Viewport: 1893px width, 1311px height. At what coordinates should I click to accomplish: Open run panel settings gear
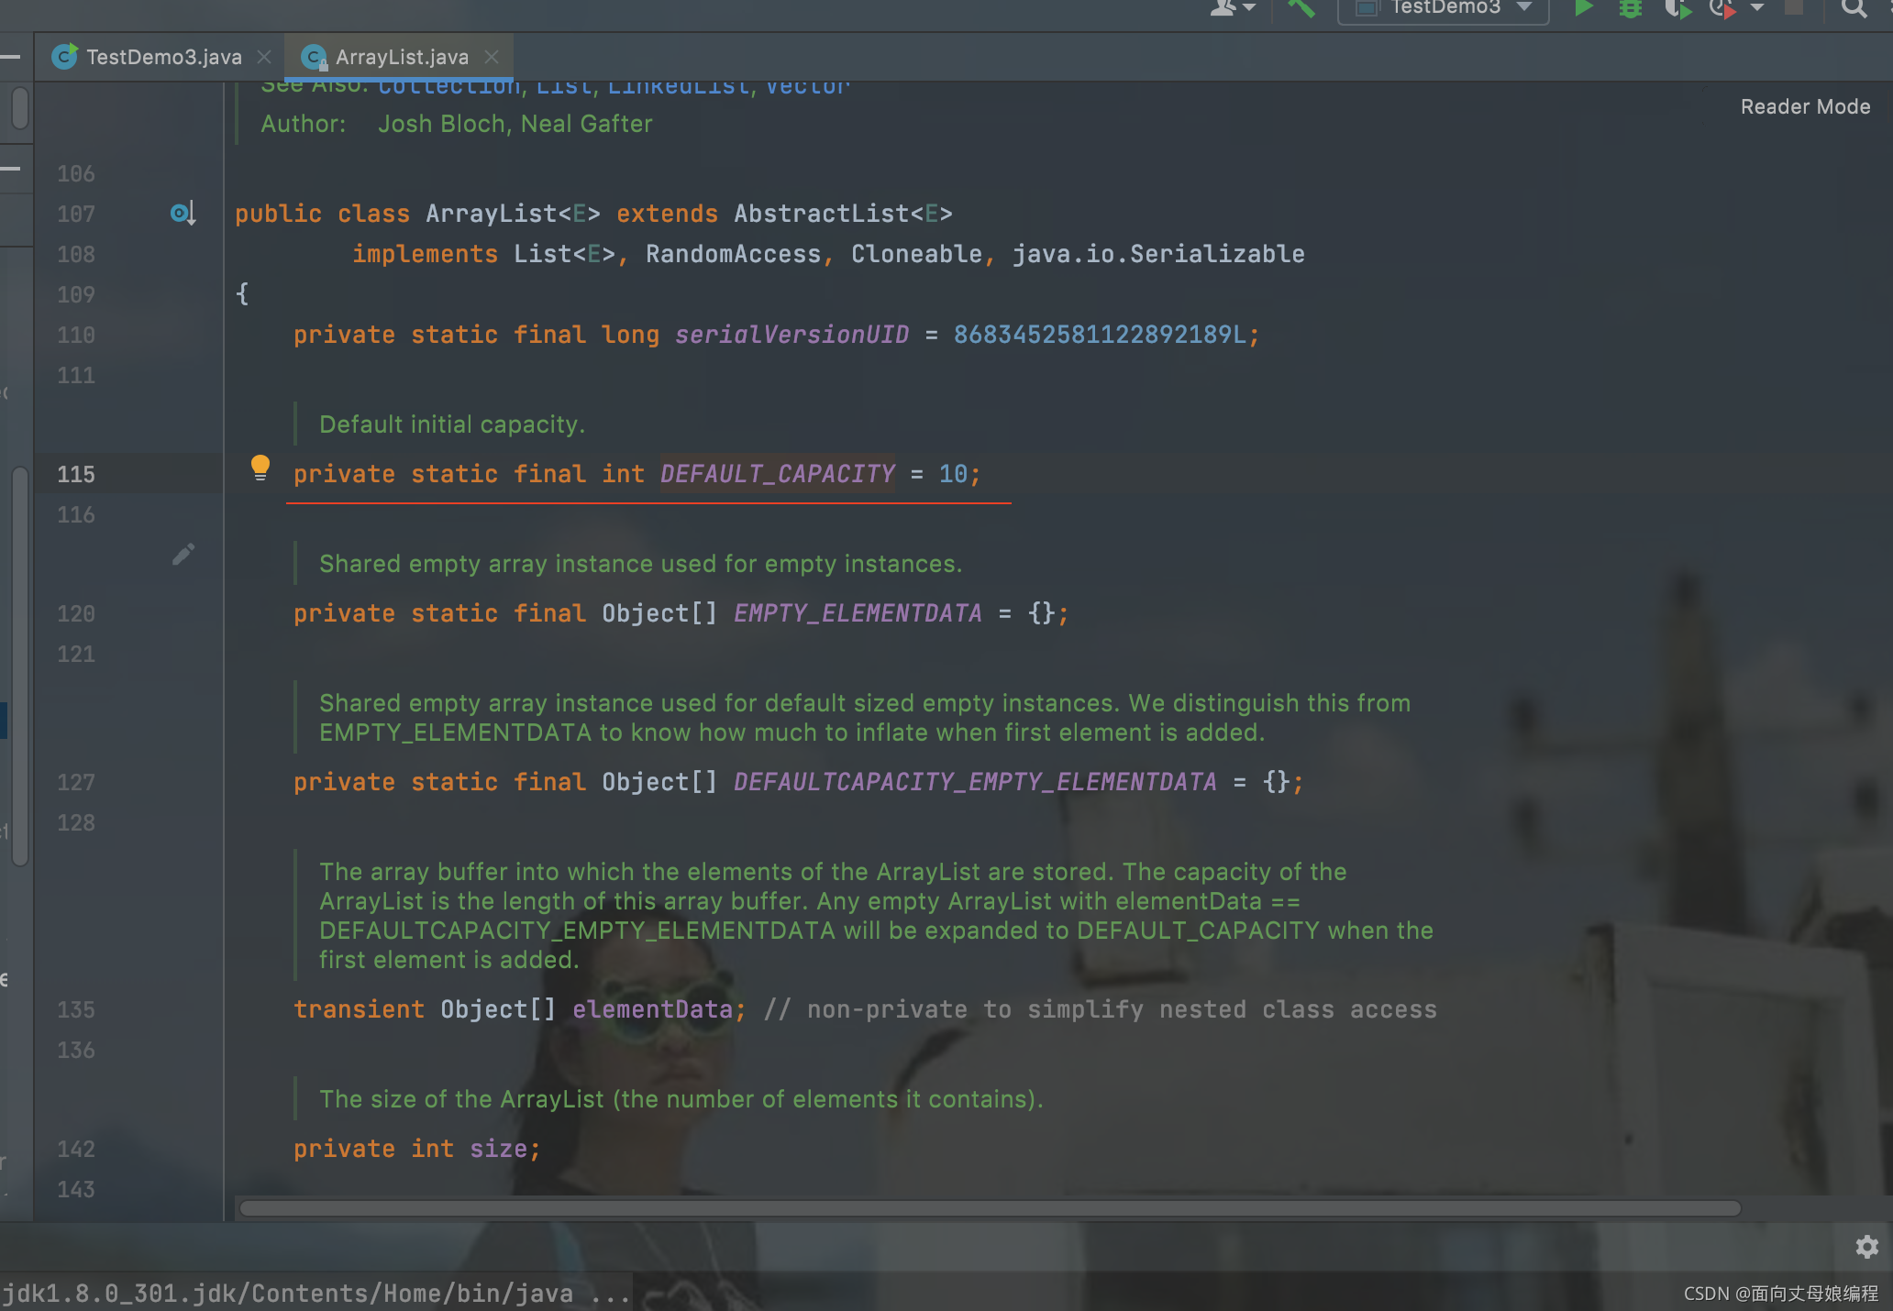(1866, 1247)
